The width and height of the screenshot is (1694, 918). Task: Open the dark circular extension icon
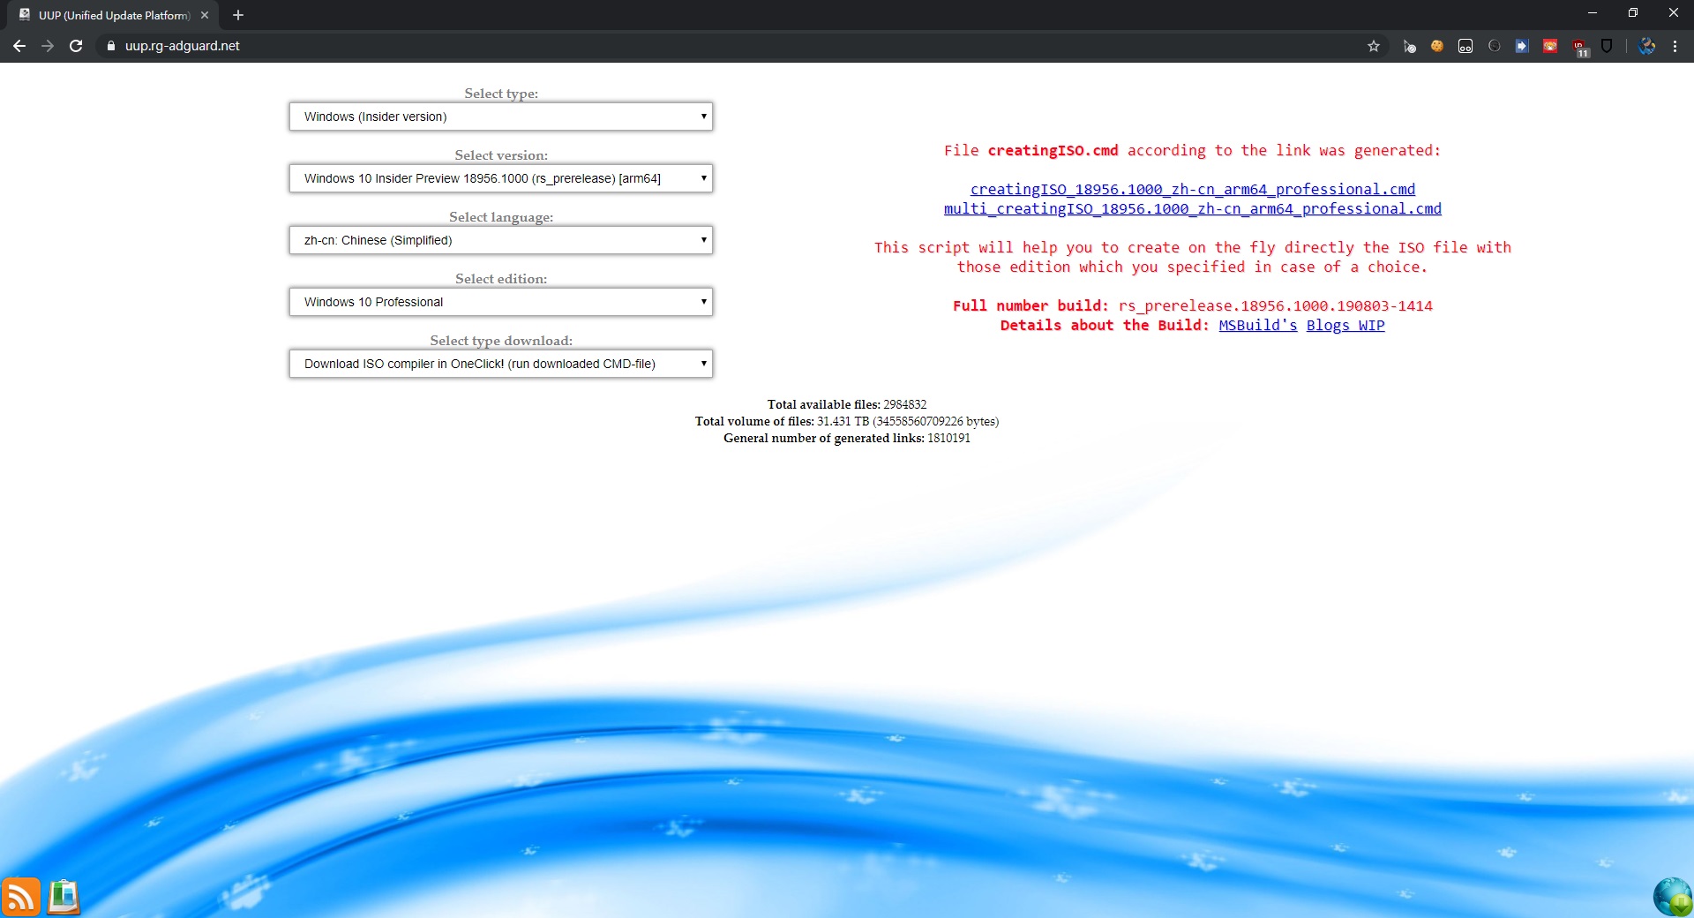[1494, 46]
